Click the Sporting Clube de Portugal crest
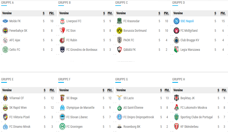228x132 pixels. tap(176, 117)
